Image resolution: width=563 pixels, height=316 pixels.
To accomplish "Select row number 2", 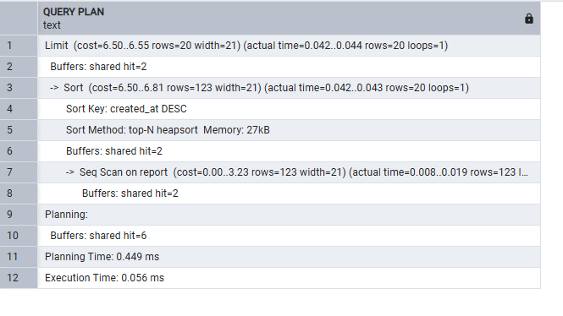I will click(19, 67).
